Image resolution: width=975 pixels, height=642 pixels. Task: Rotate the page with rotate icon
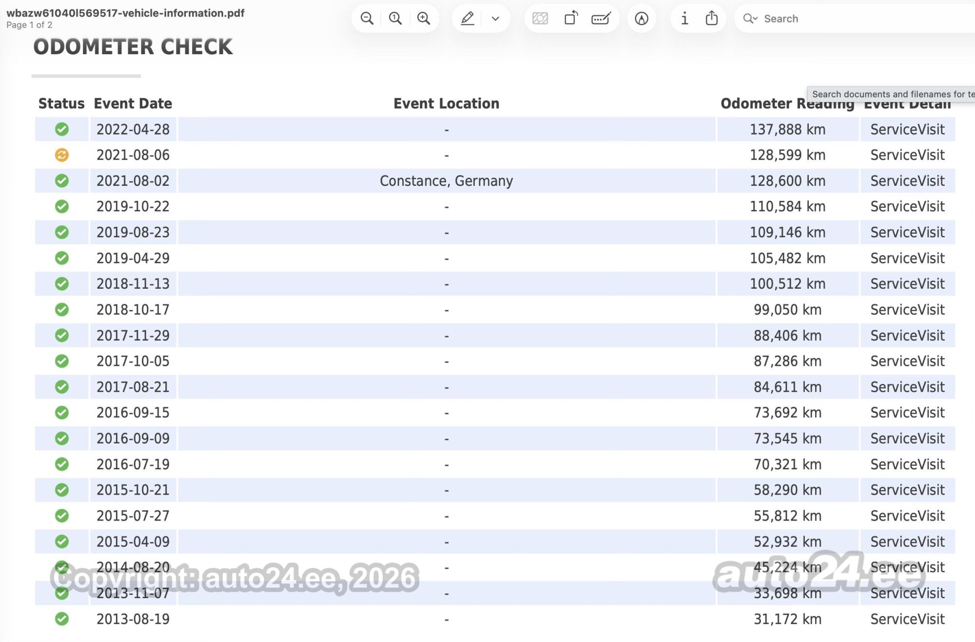(x=571, y=19)
